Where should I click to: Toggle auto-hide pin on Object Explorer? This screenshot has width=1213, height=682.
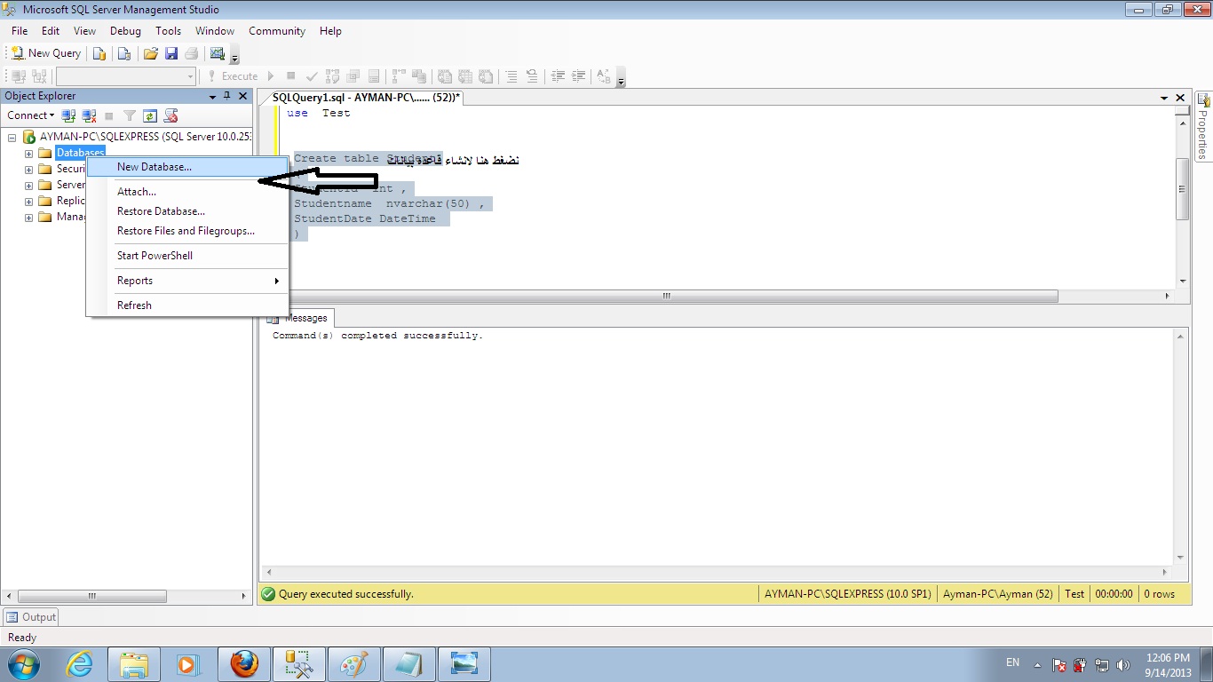pos(227,96)
